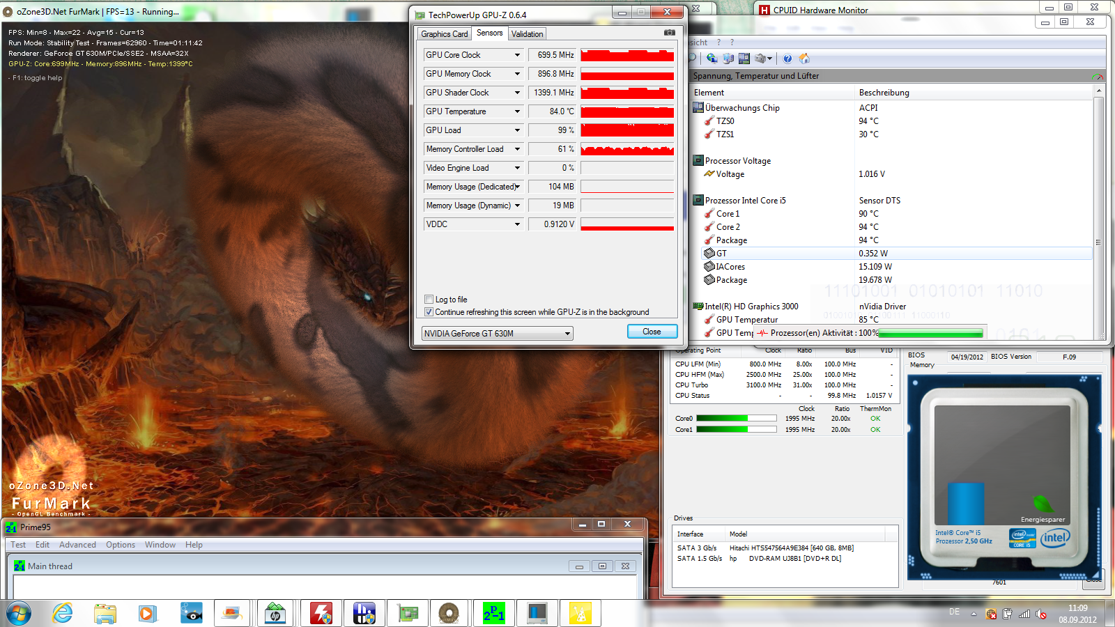Uncheck Continue refreshing in background checkbox
Screen dimensions: 1115x627
(429, 312)
